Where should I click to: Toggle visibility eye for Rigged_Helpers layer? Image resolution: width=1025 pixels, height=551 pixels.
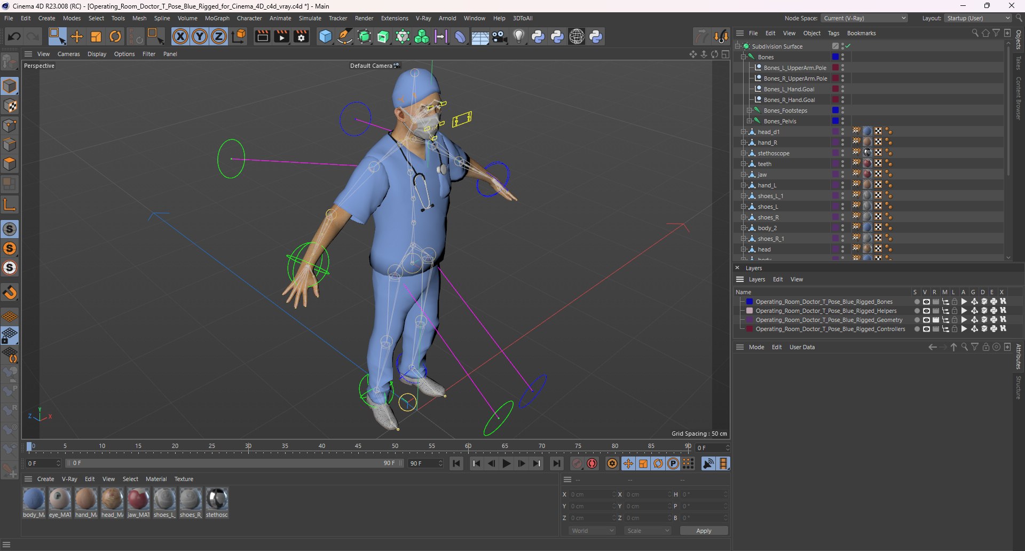[926, 311]
